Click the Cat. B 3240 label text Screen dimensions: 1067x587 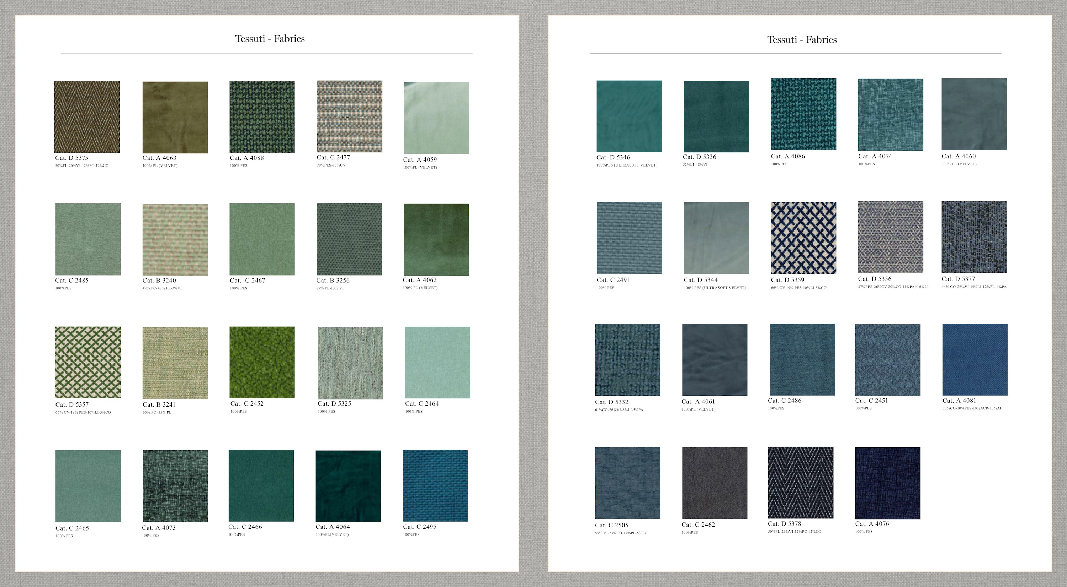(159, 281)
